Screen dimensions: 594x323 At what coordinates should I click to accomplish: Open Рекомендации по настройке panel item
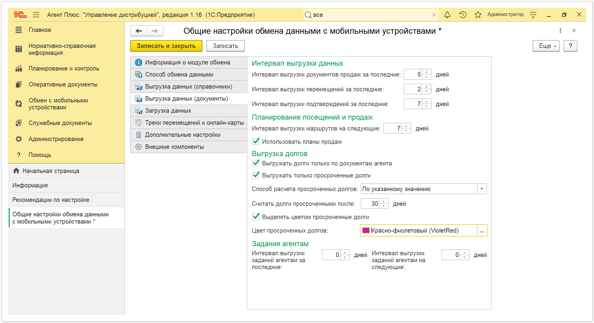[66, 200]
